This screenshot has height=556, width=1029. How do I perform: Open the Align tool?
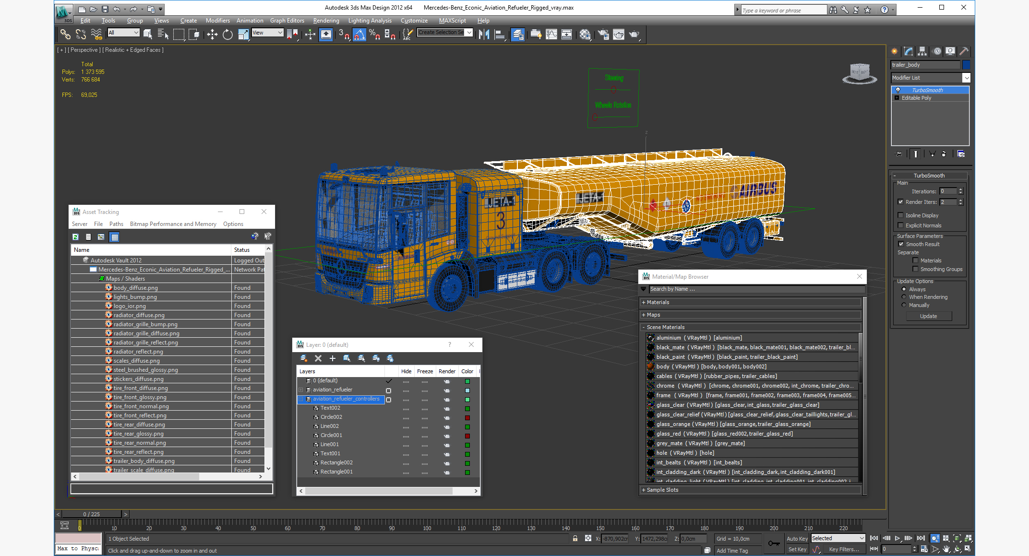[500, 34]
